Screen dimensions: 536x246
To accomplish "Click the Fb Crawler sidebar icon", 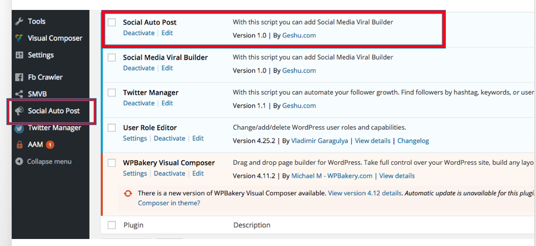I will 19,77.
